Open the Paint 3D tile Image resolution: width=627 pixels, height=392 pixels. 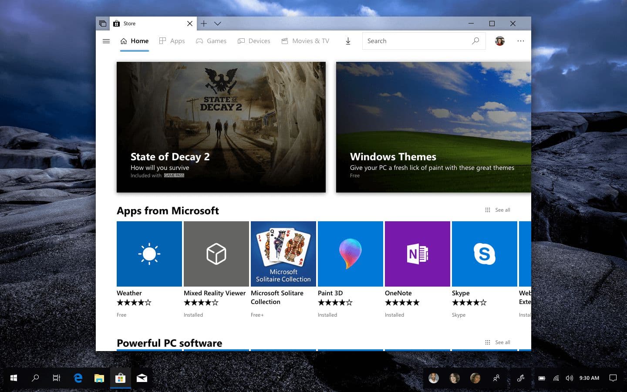350,254
